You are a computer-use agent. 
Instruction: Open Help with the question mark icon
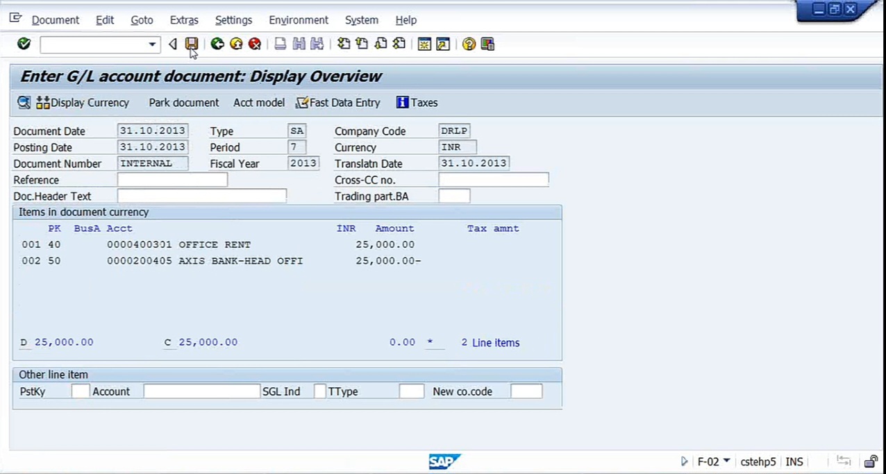tap(469, 44)
